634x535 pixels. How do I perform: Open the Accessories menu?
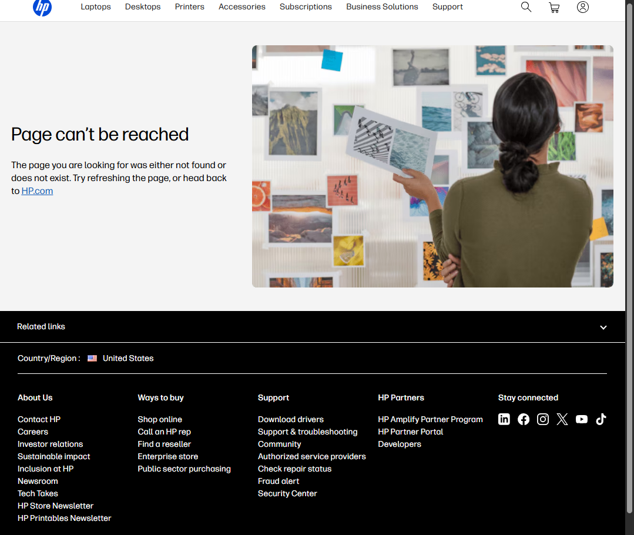click(242, 7)
